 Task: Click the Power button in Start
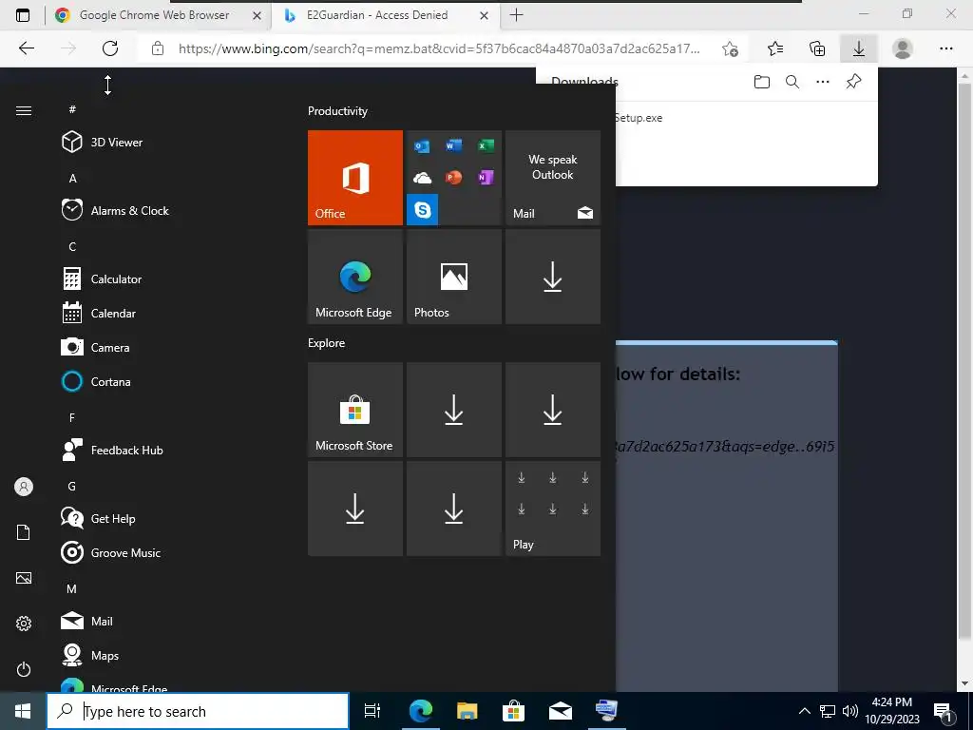(x=24, y=669)
